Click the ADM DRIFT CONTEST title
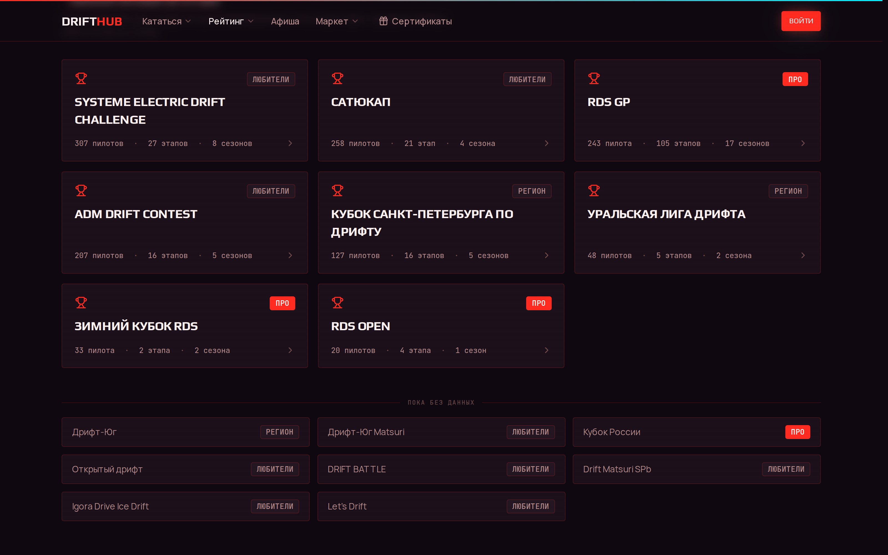 [x=136, y=214]
